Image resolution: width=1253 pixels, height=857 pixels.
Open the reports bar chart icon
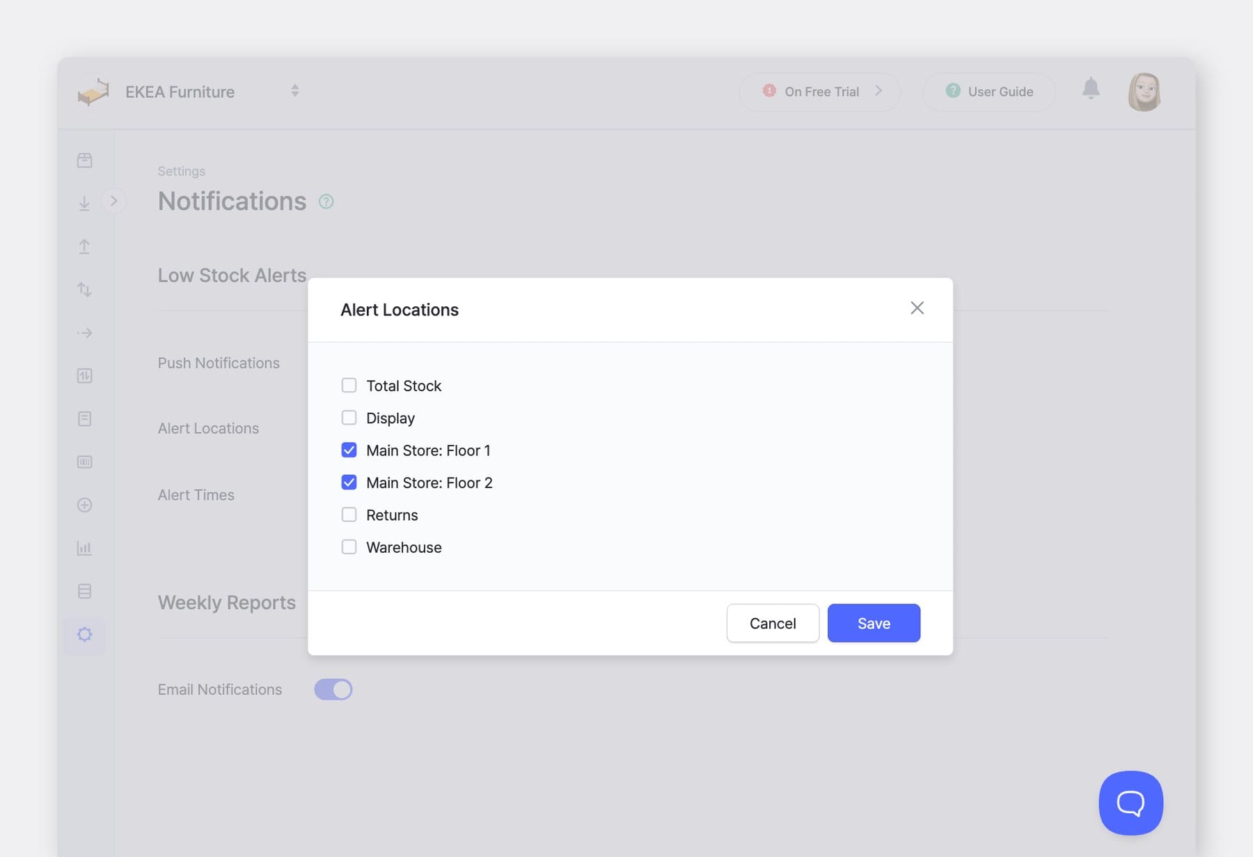(x=84, y=548)
